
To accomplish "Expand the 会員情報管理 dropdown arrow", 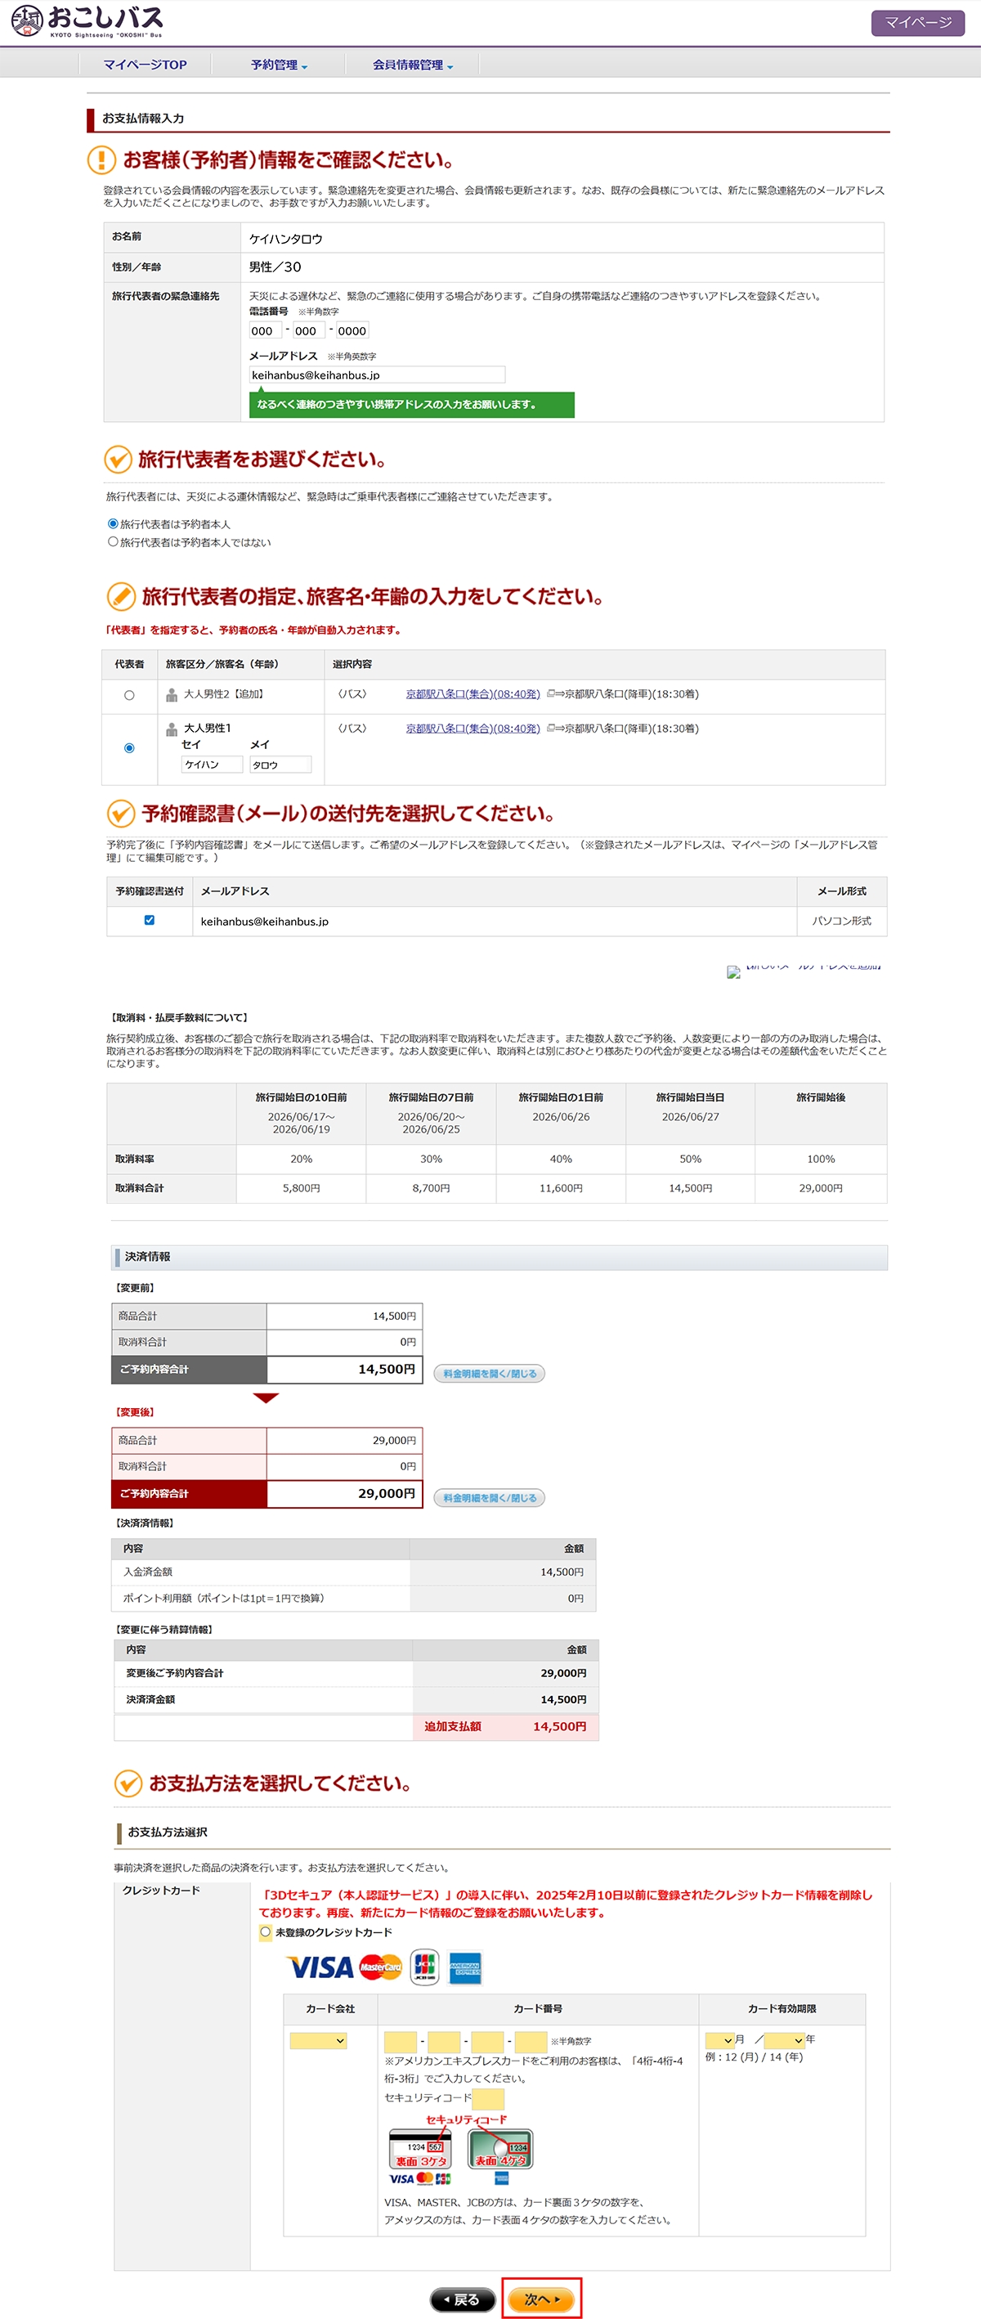I will click(450, 66).
